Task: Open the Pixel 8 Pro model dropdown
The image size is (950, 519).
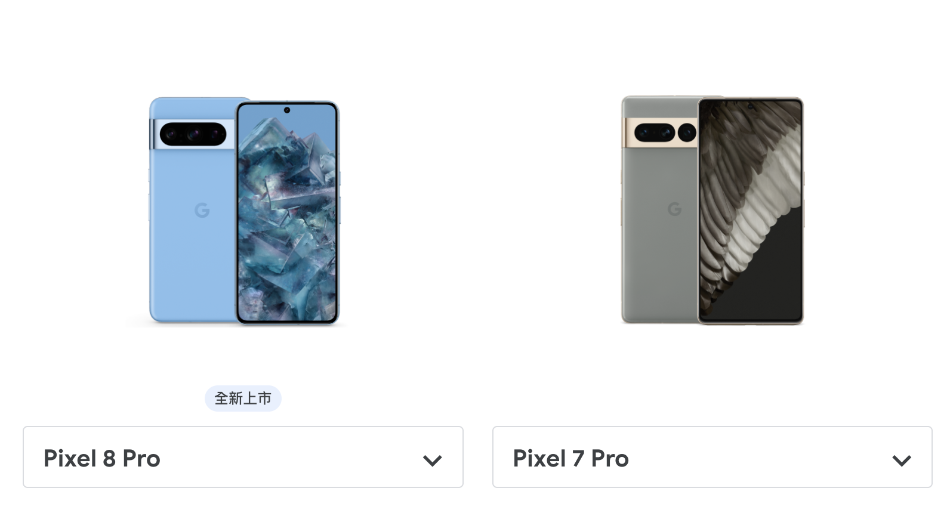Action: [x=243, y=457]
